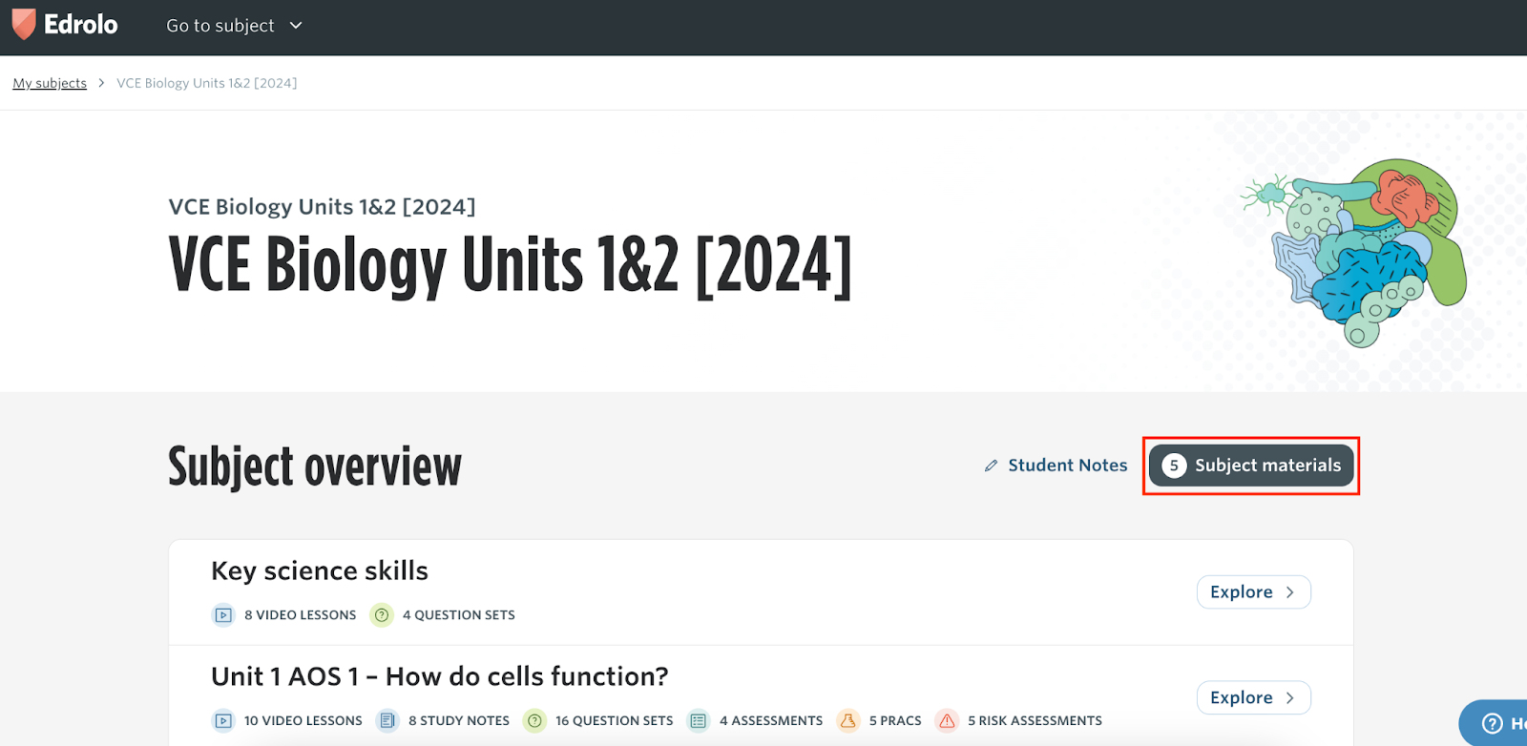Explore the Key science skills section
This screenshot has height=746, width=1527.
pos(1253,592)
